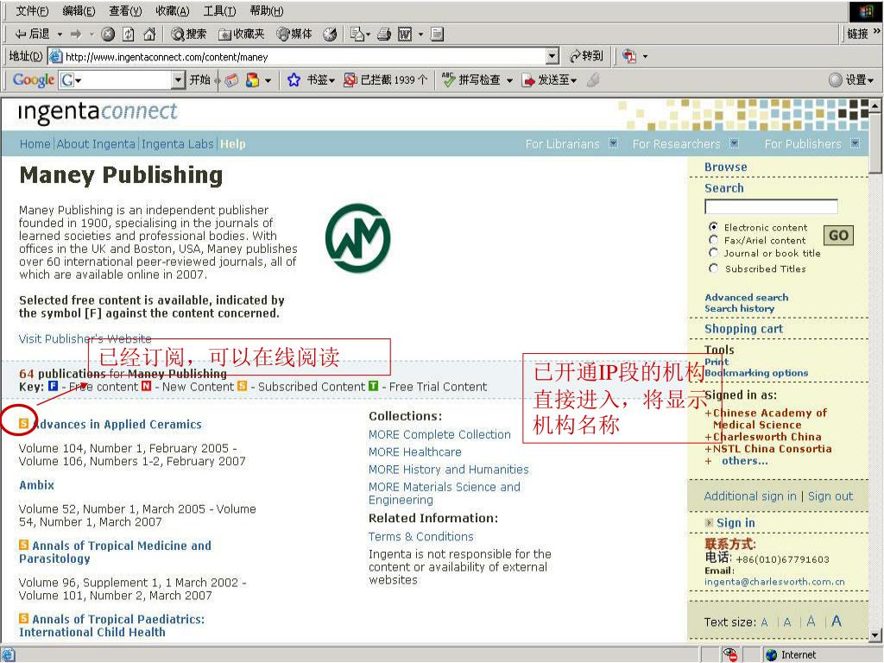The image size is (884, 663).
Task: Open the About Ingenta link
Action: (96, 144)
